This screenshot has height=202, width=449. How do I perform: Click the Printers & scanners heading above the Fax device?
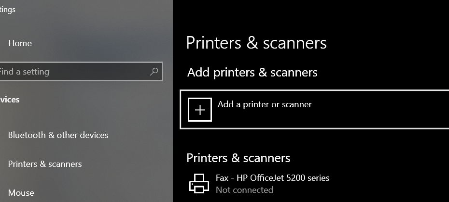pyautogui.click(x=238, y=158)
